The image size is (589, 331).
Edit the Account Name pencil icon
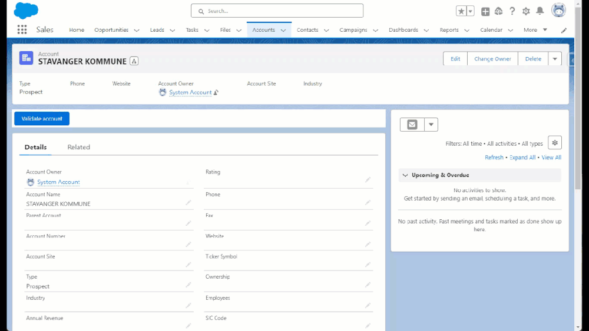pyautogui.click(x=188, y=202)
